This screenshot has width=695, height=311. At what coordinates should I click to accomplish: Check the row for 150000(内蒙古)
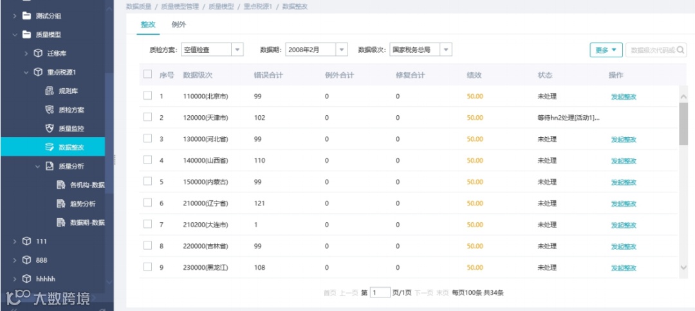coord(147,181)
